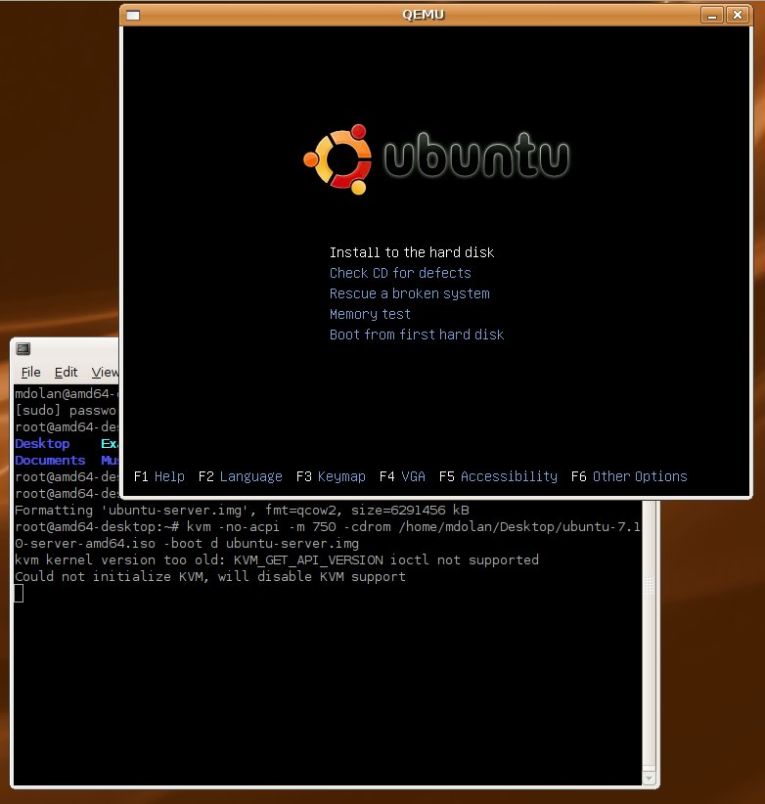The width and height of the screenshot is (765, 804).
Task: Select Install to the hard disk
Action: (x=412, y=252)
